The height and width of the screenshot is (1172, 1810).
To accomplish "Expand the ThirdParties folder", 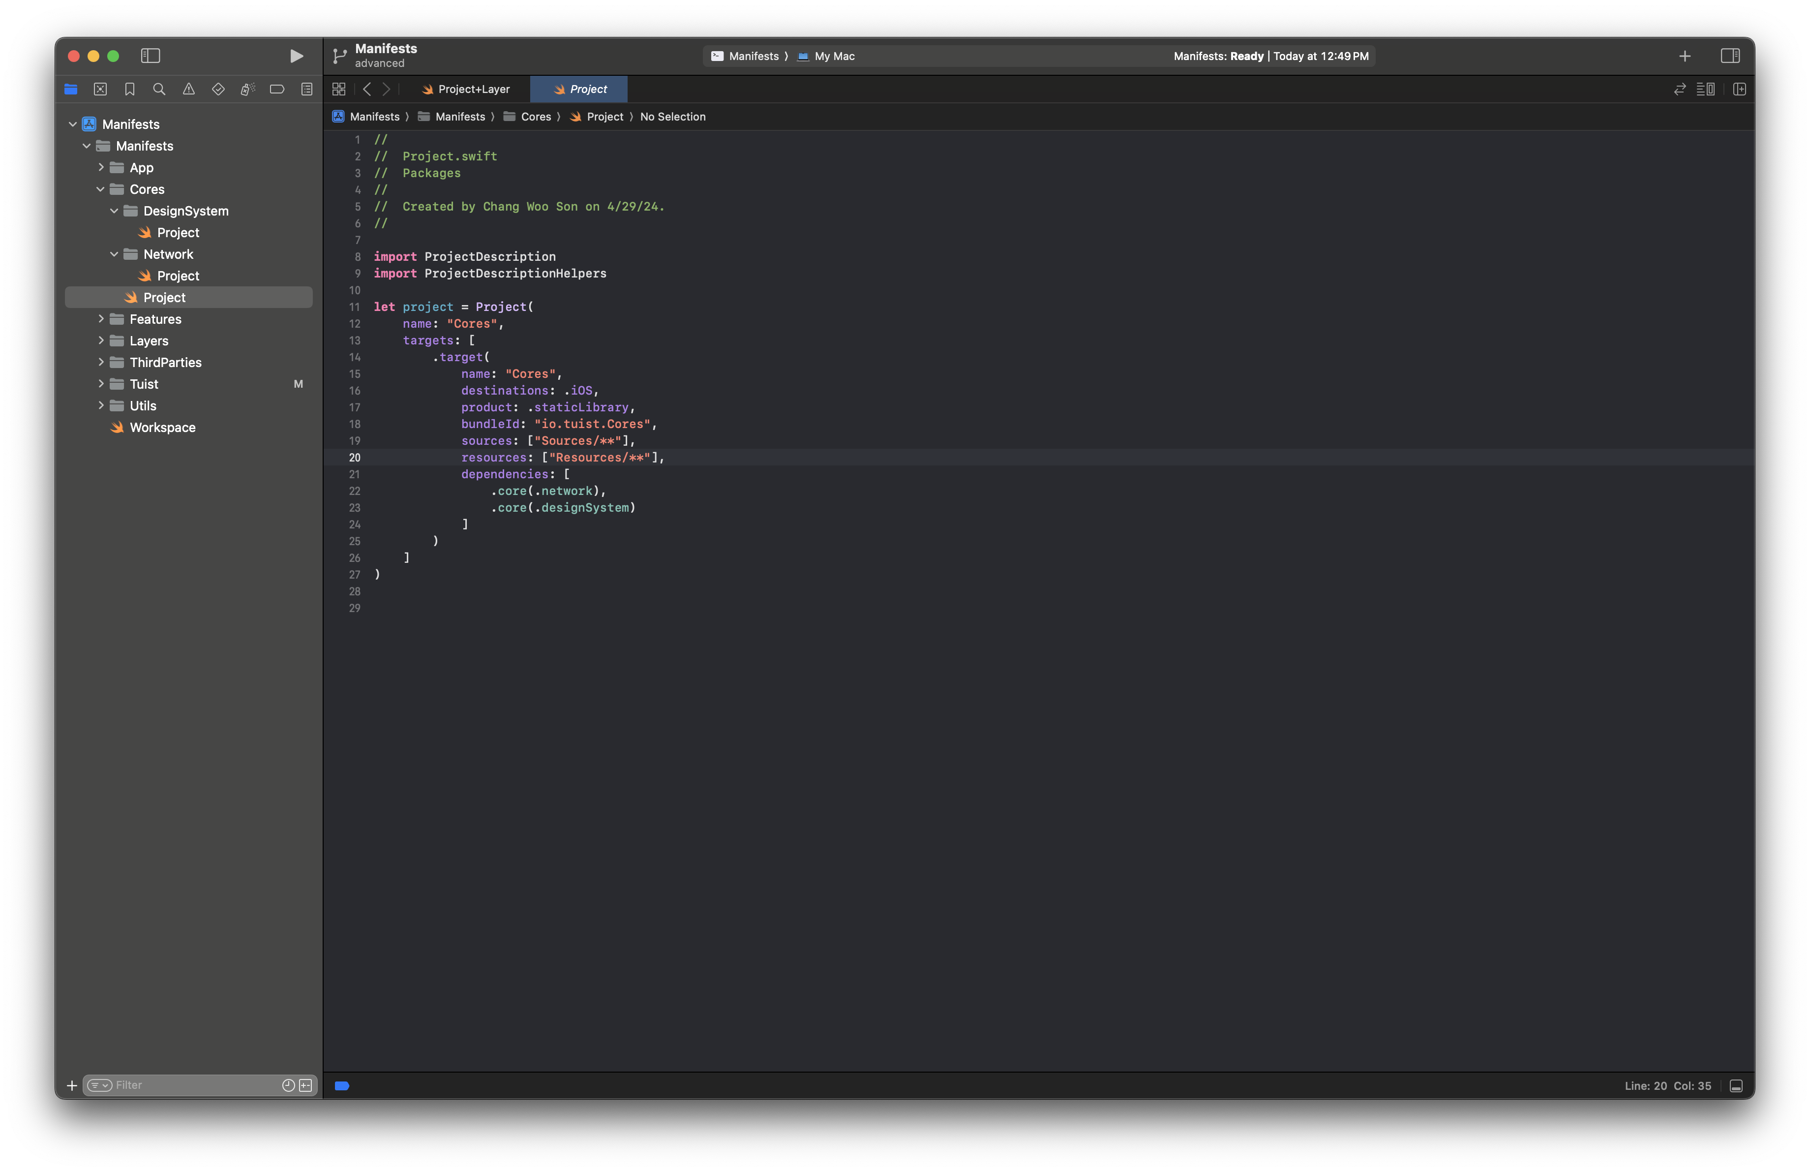I will click(x=100, y=362).
